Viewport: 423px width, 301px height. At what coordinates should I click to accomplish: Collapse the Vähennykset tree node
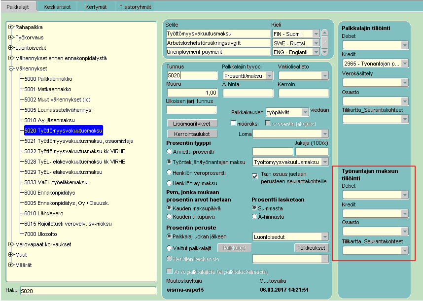point(11,68)
